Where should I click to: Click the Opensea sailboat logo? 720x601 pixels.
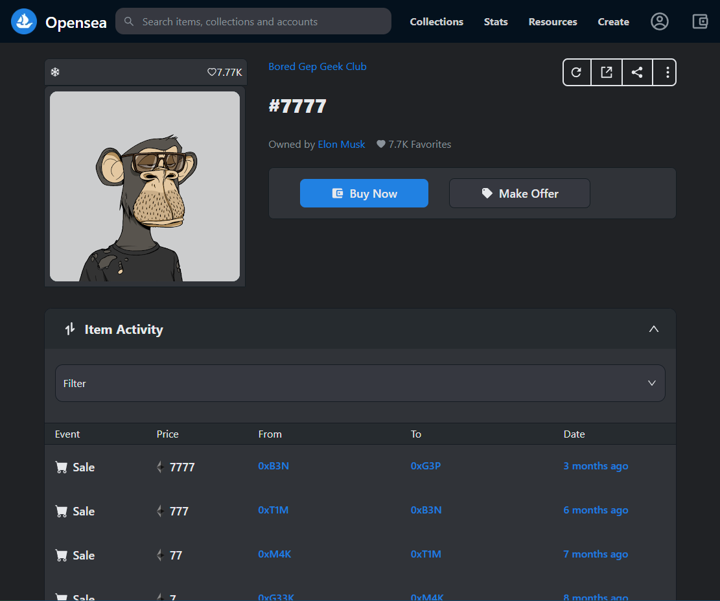pos(24,21)
